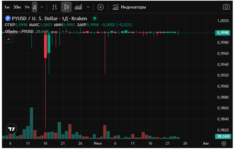Click the 0,9960 price scale label

pyautogui.click(x=223, y=54)
